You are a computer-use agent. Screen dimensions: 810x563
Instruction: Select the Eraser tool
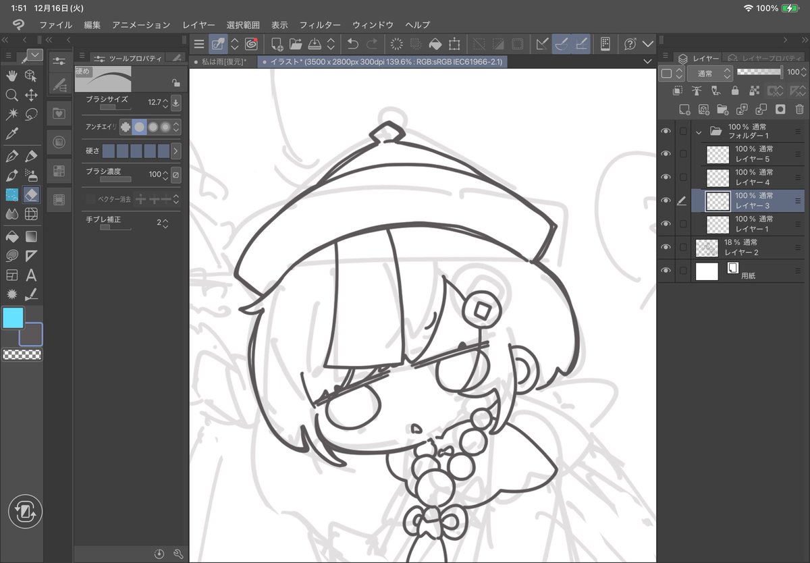[31, 195]
